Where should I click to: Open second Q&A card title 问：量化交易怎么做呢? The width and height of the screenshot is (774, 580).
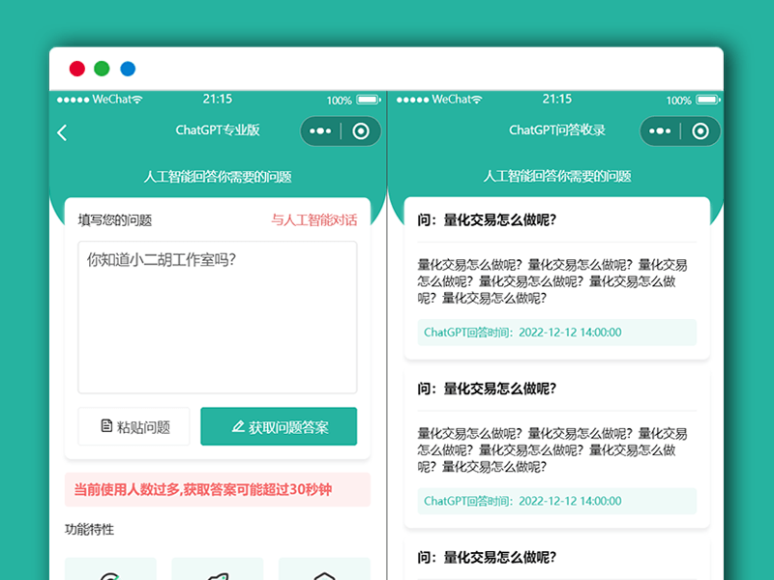pyautogui.click(x=488, y=389)
